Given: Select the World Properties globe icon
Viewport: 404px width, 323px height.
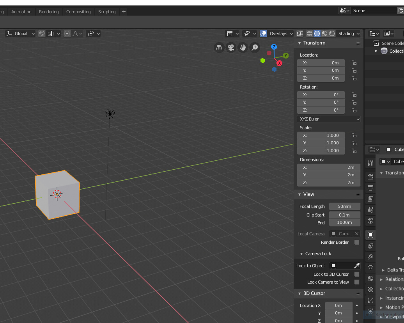Looking at the screenshot, I should [x=370, y=221].
